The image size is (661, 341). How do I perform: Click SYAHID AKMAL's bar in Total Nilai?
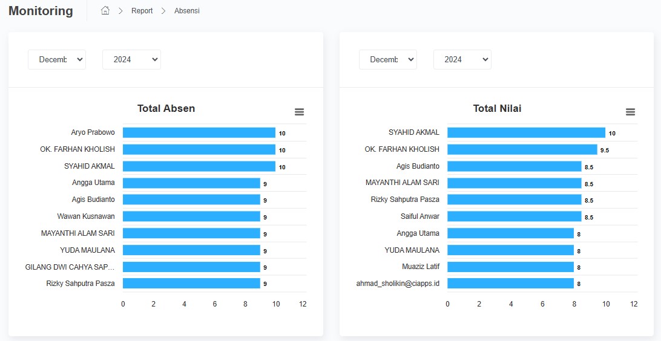click(525, 132)
